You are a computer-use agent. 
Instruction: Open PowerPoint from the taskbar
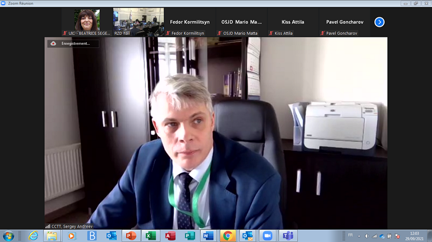click(x=130, y=236)
